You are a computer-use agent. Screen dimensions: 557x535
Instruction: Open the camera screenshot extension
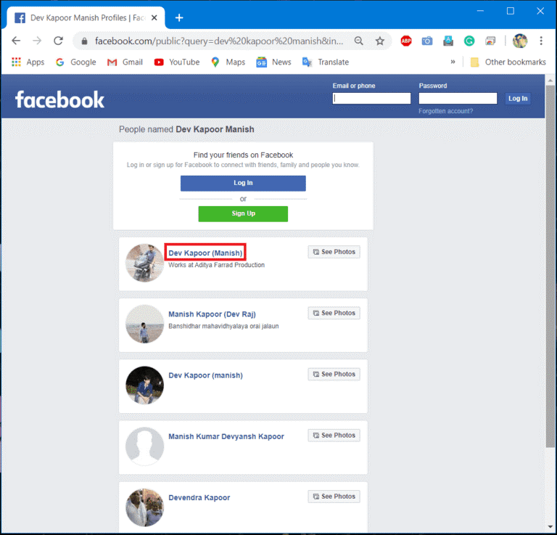click(x=427, y=41)
